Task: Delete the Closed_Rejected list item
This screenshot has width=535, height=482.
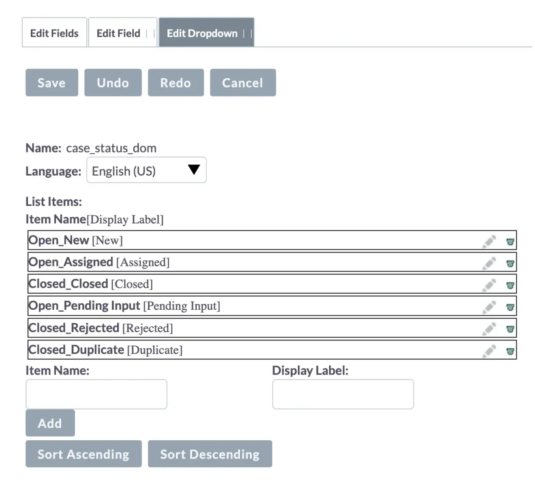Action: (510, 328)
